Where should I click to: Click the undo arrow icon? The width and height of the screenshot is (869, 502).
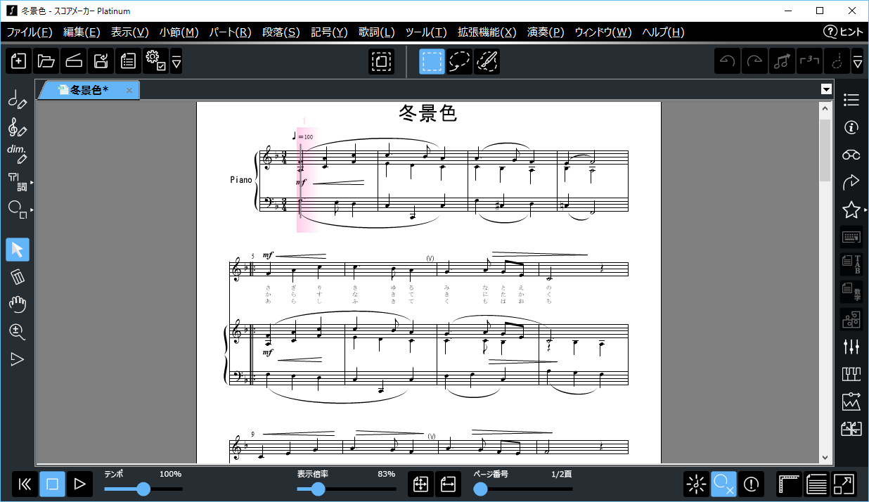click(728, 61)
